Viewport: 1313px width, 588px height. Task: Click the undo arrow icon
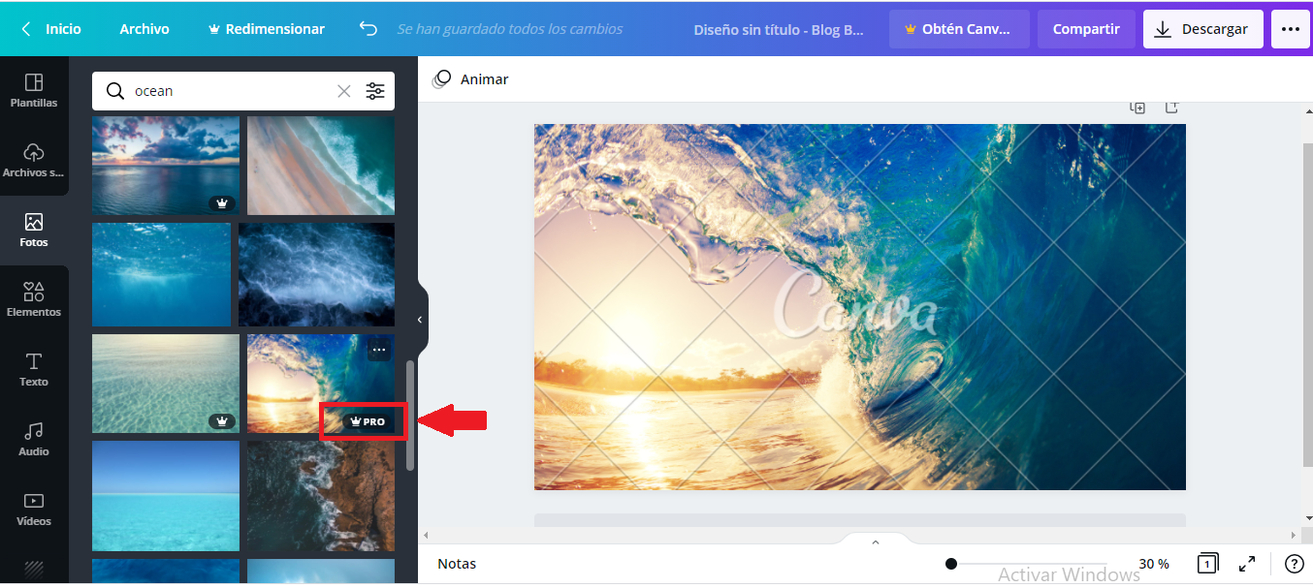[368, 29]
